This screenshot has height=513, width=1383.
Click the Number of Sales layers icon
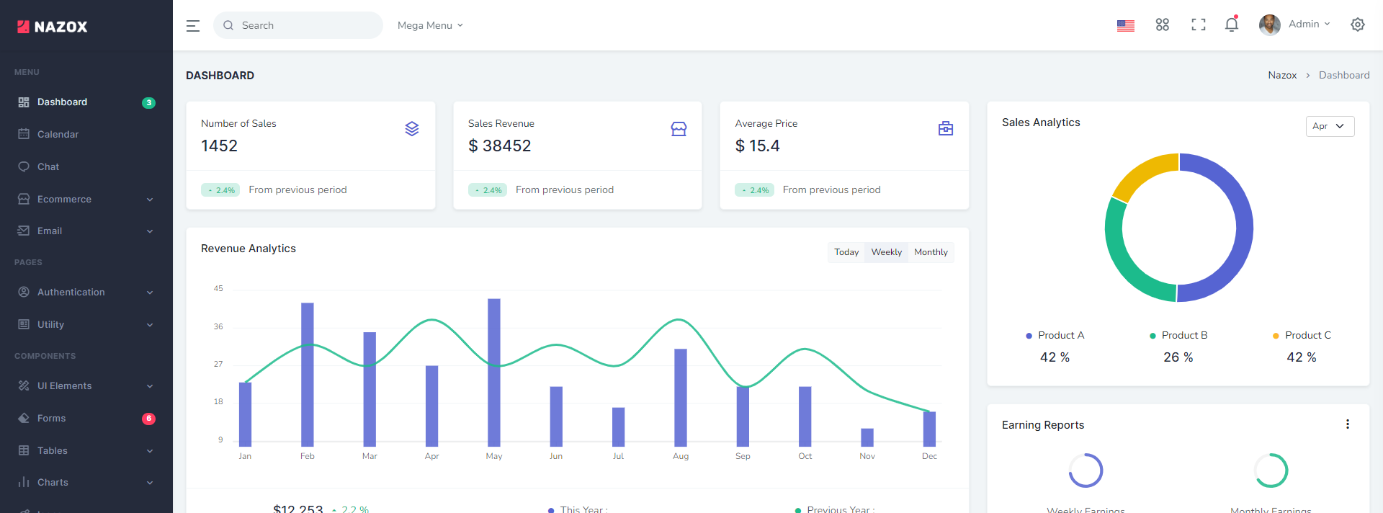coord(411,129)
